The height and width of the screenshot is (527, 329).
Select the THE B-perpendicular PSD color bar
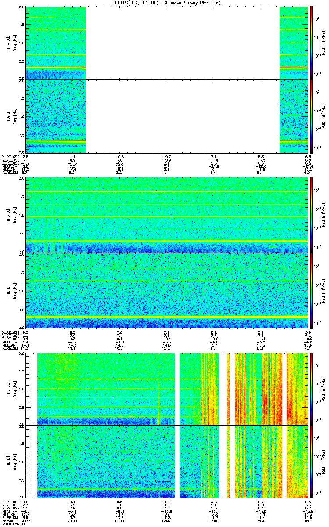pyautogui.click(x=311, y=388)
